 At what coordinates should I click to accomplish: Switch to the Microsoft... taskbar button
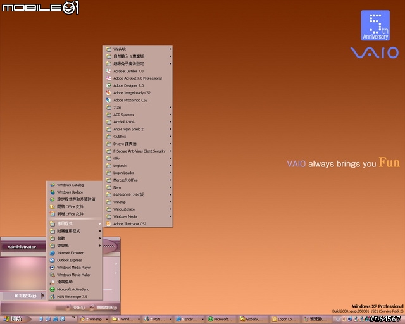(221, 320)
